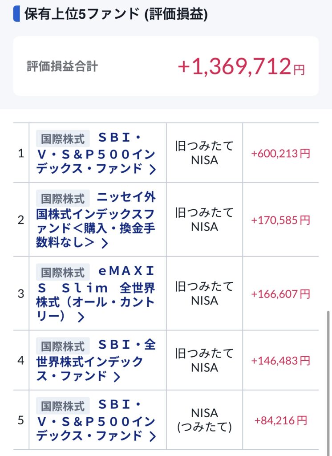Click the chevron on rank 5 fund
Screen dimensions: 332x456
click(152, 436)
